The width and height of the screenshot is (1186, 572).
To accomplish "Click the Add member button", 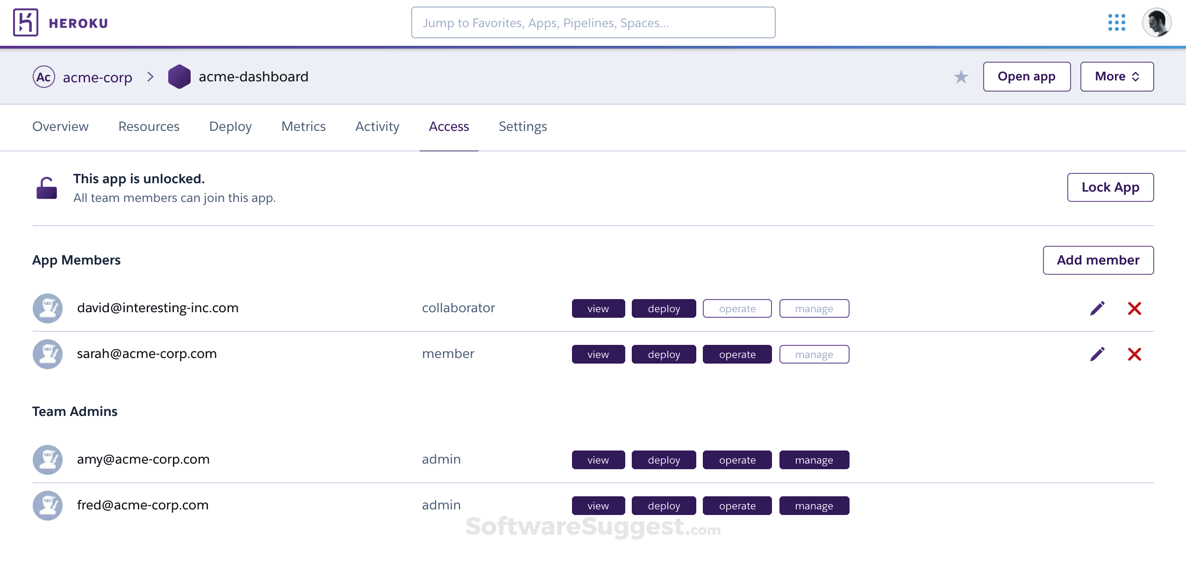I will (x=1098, y=260).
